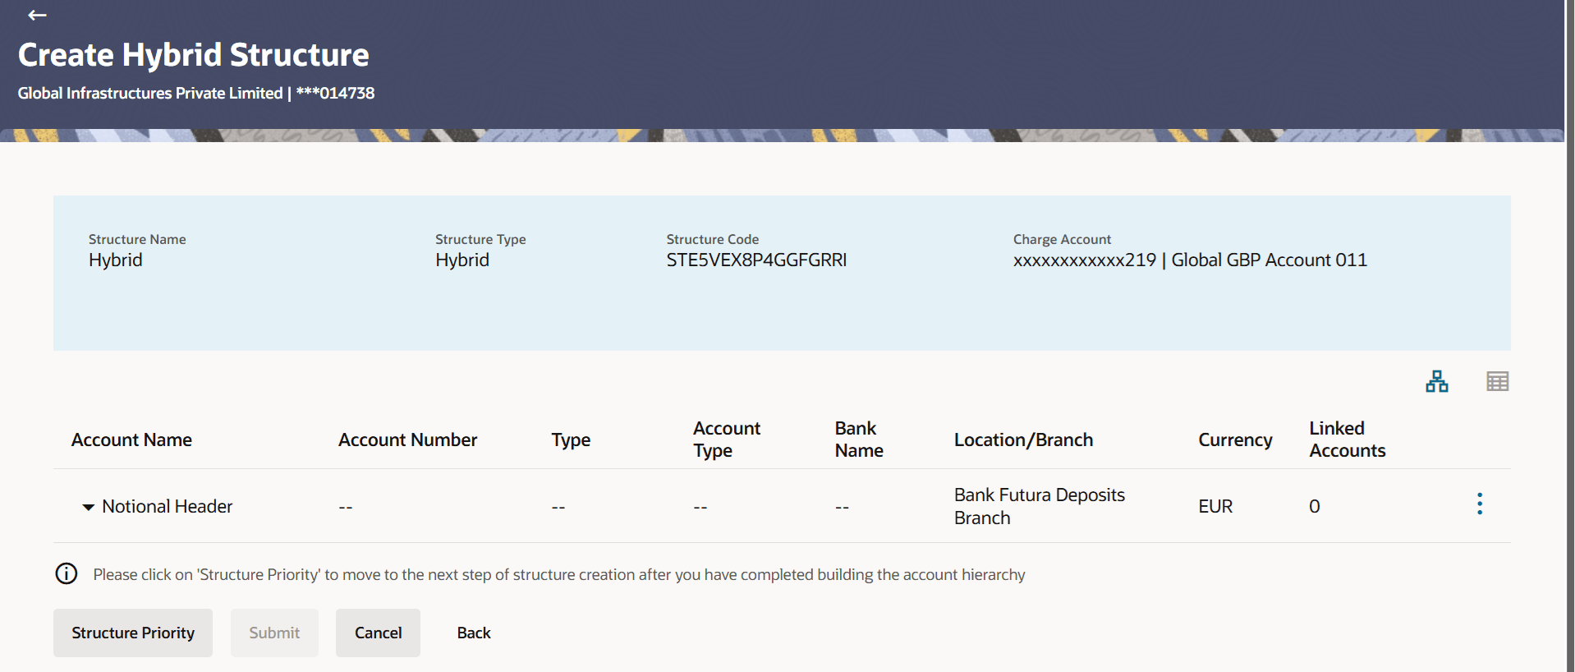Click the Submit button

click(x=274, y=633)
